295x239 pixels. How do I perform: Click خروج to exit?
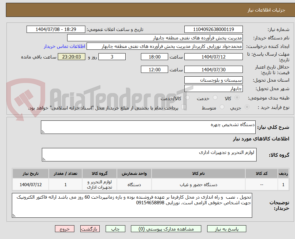click(x=65, y=229)
